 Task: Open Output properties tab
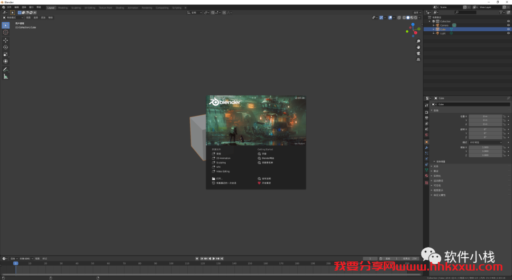coord(427,118)
